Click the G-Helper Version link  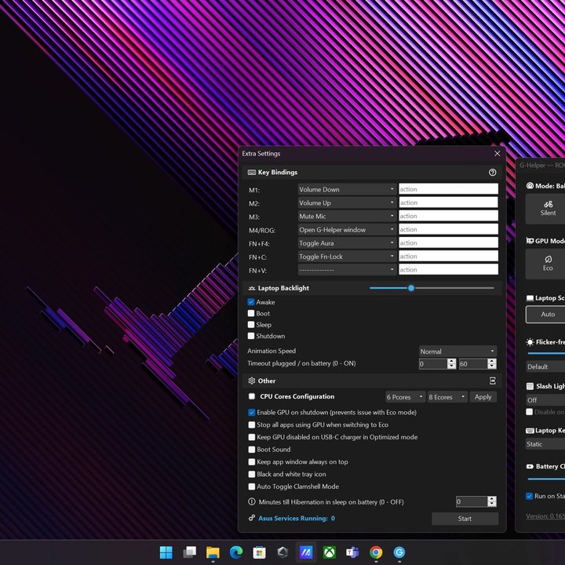pyautogui.click(x=545, y=516)
